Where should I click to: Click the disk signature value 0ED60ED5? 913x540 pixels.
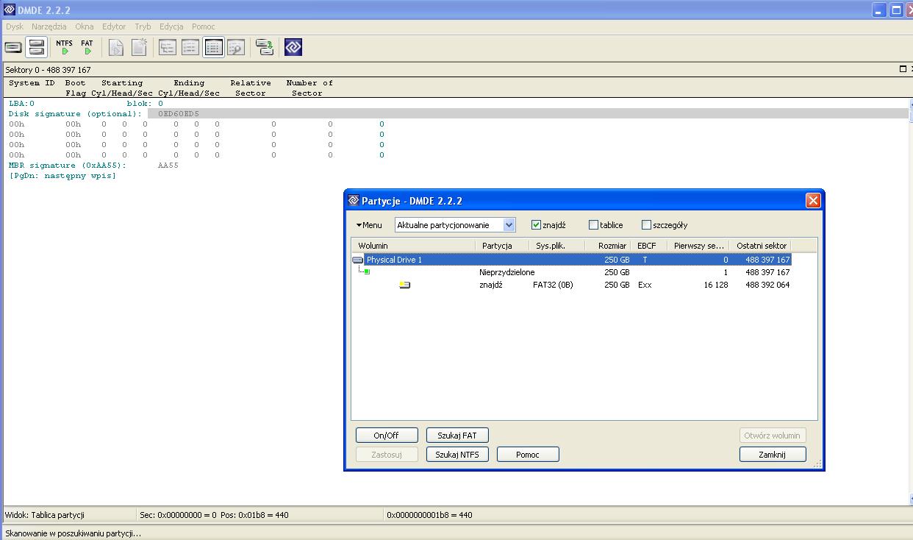coord(179,114)
